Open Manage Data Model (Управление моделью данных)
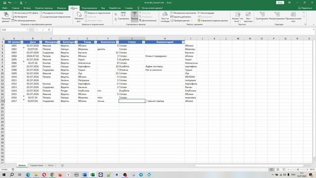Image resolution: width=316 pixels, height=178 pixels. point(213,21)
